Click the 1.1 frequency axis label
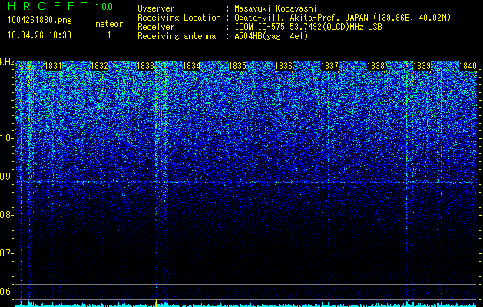The image size is (483, 307). coord(5,100)
